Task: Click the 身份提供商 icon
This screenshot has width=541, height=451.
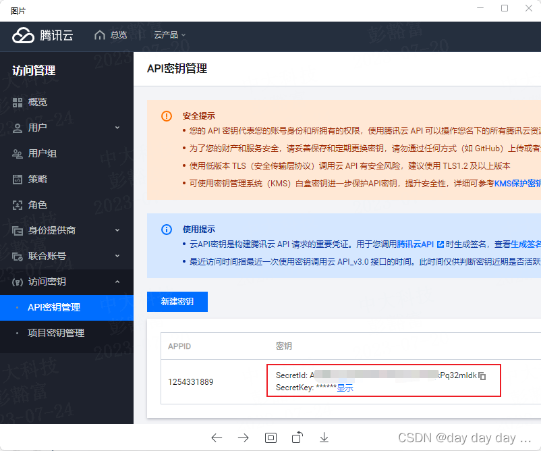Action: [x=18, y=231]
